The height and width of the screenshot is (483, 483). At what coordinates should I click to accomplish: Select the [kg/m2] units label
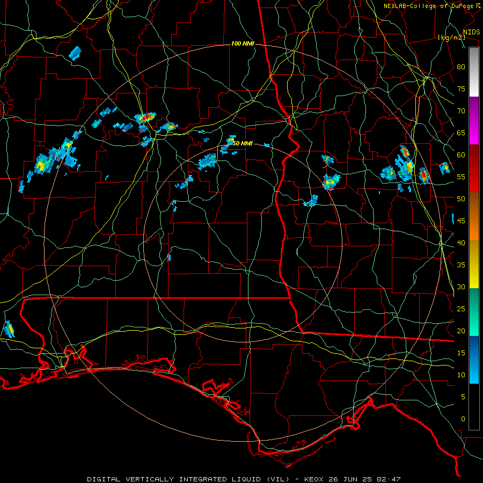coord(451,38)
